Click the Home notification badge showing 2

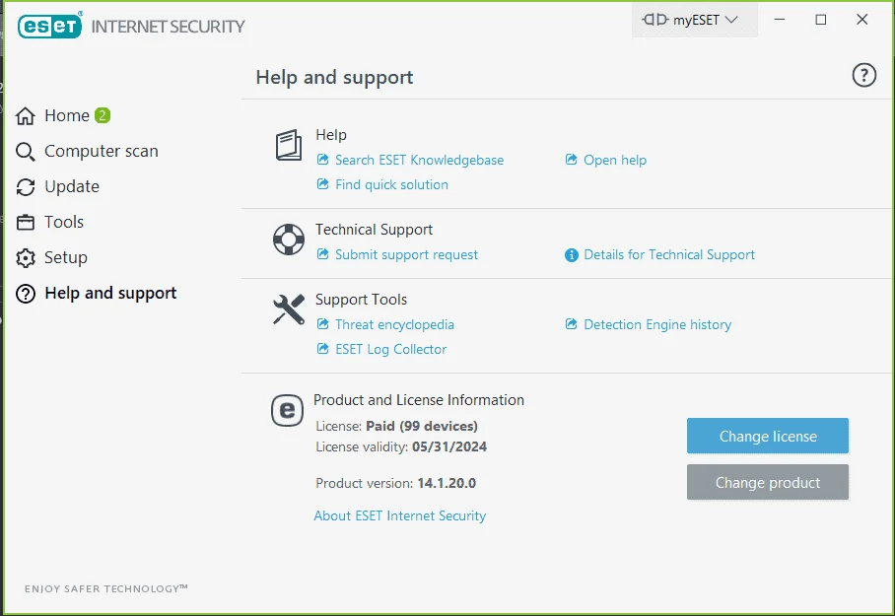pyautogui.click(x=103, y=115)
